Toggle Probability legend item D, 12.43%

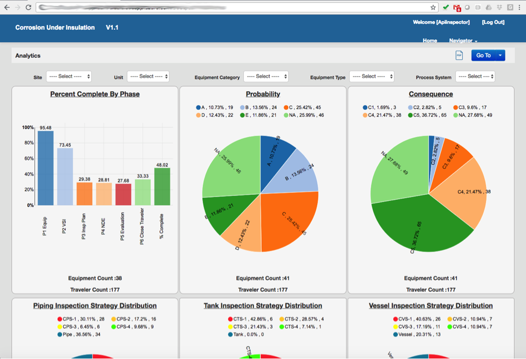[x=215, y=115]
